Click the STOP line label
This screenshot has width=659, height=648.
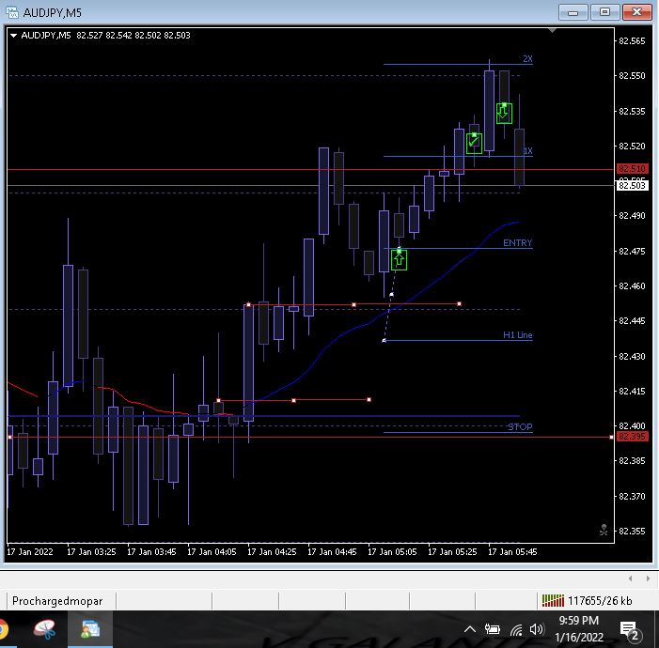(x=520, y=427)
